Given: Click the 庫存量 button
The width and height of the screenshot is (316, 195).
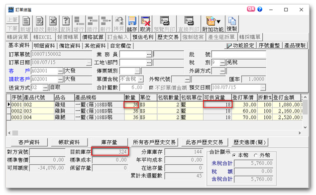Looking at the screenshot, I should (x=109, y=142).
